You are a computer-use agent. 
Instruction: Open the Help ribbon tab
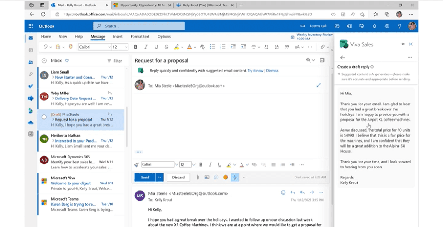click(x=79, y=36)
